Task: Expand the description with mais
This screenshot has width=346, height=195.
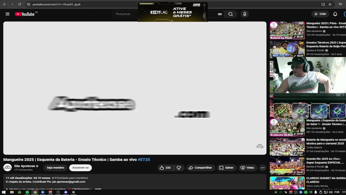Action: [98, 189]
